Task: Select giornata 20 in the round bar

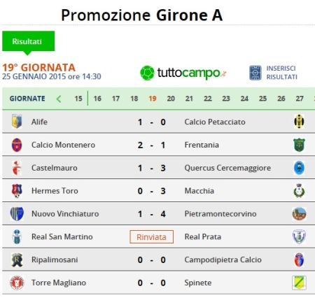Action: pos(171,99)
